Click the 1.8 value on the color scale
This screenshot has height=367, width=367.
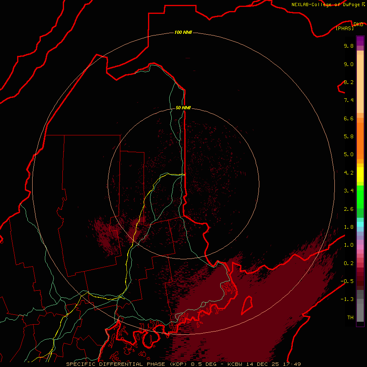pyautogui.click(x=349, y=227)
